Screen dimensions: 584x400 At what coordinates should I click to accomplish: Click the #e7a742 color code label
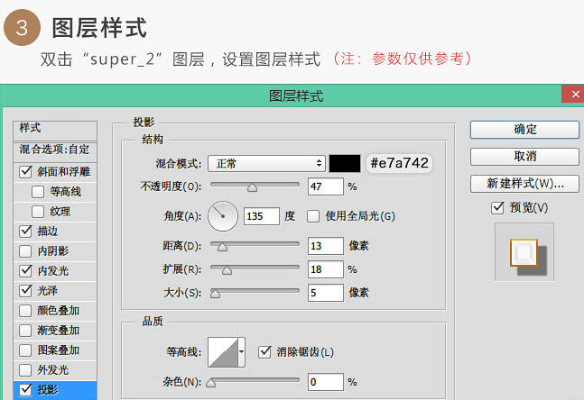[x=399, y=163]
